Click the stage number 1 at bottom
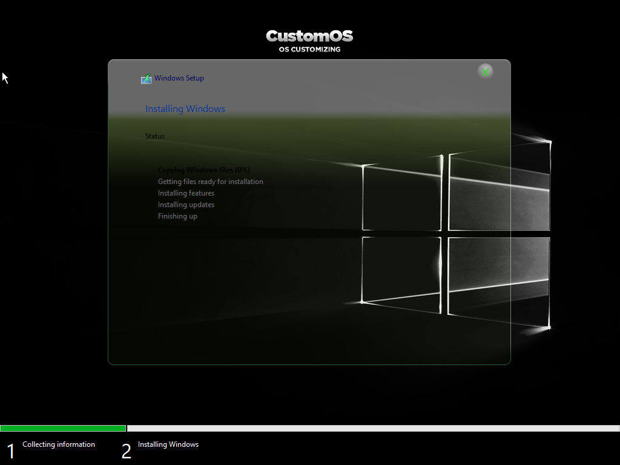Screen dimensions: 620x465 tap(11, 451)
